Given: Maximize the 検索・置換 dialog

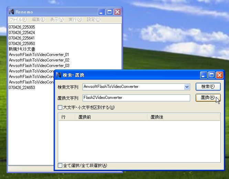Looking at the screenshot, I should (x=211, y=75).
